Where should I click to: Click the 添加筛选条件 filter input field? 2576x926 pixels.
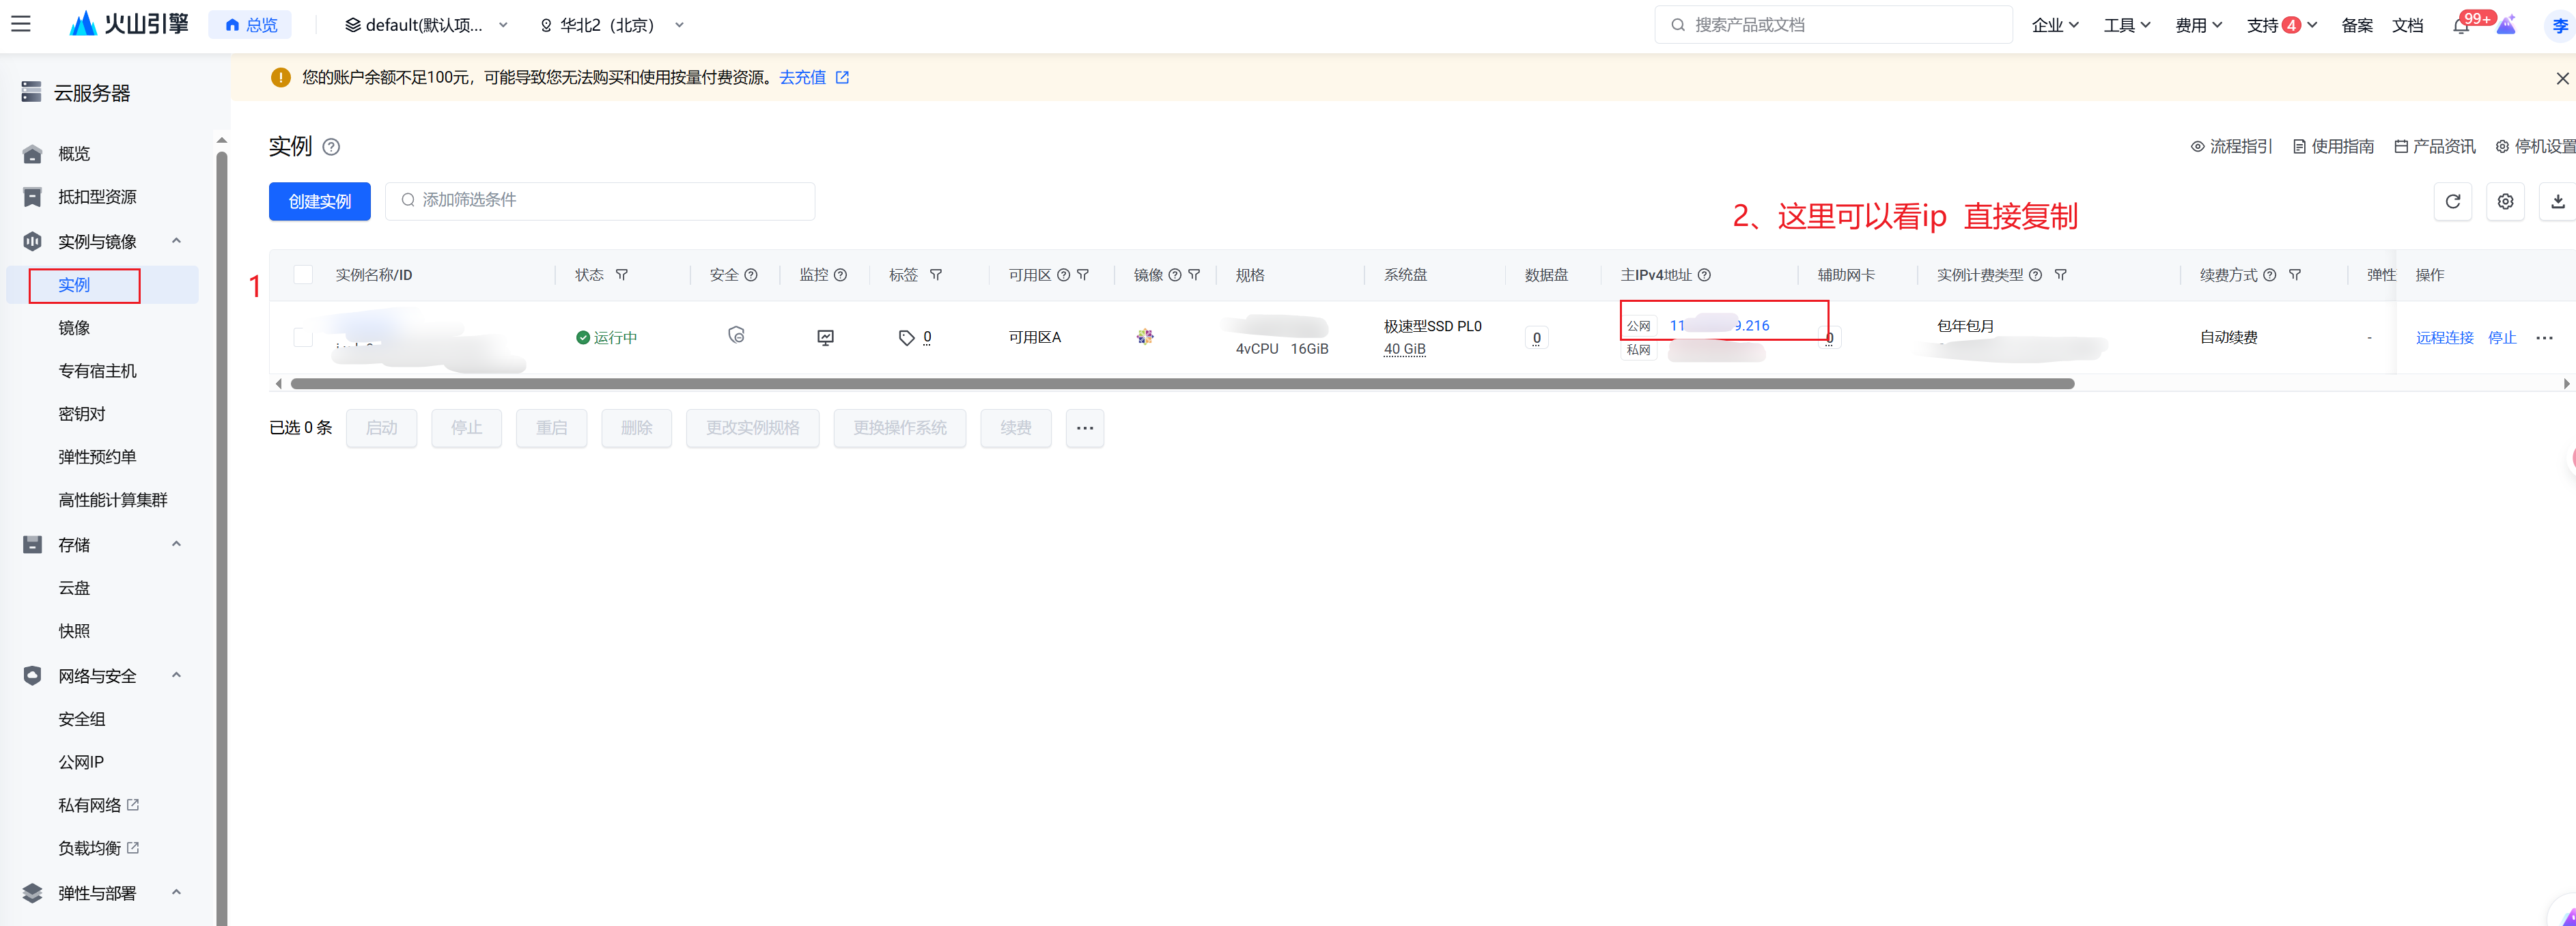point(600,201)
